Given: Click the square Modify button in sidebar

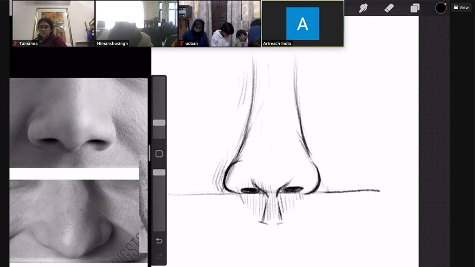Looking at the screenshot, I should coord(159,154).
